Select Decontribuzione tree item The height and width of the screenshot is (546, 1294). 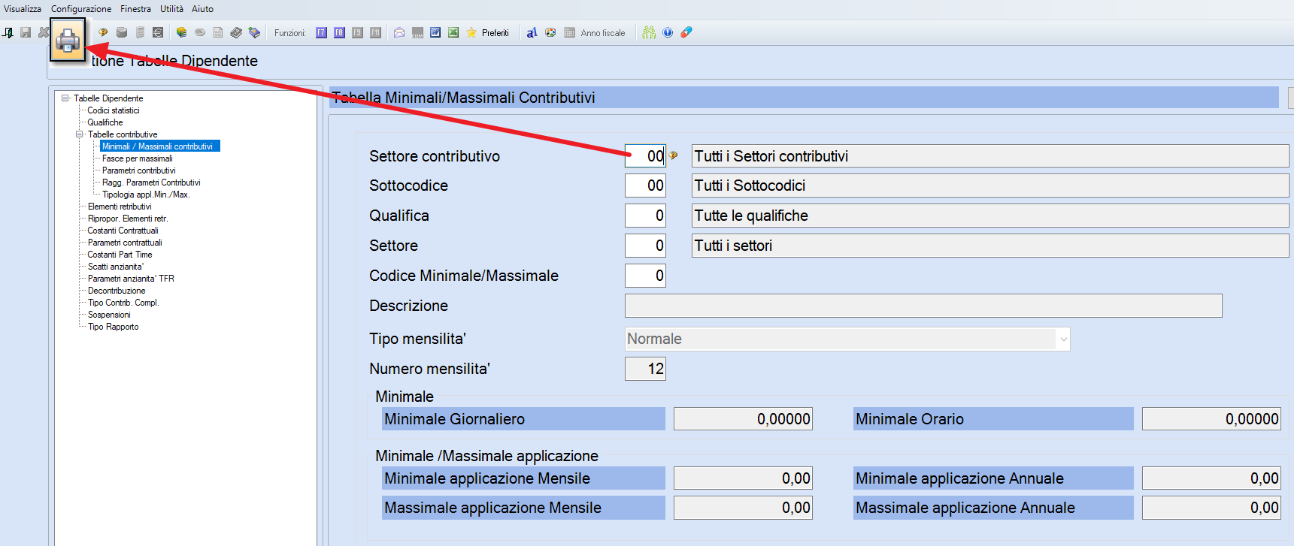click(x=117, y=291)
